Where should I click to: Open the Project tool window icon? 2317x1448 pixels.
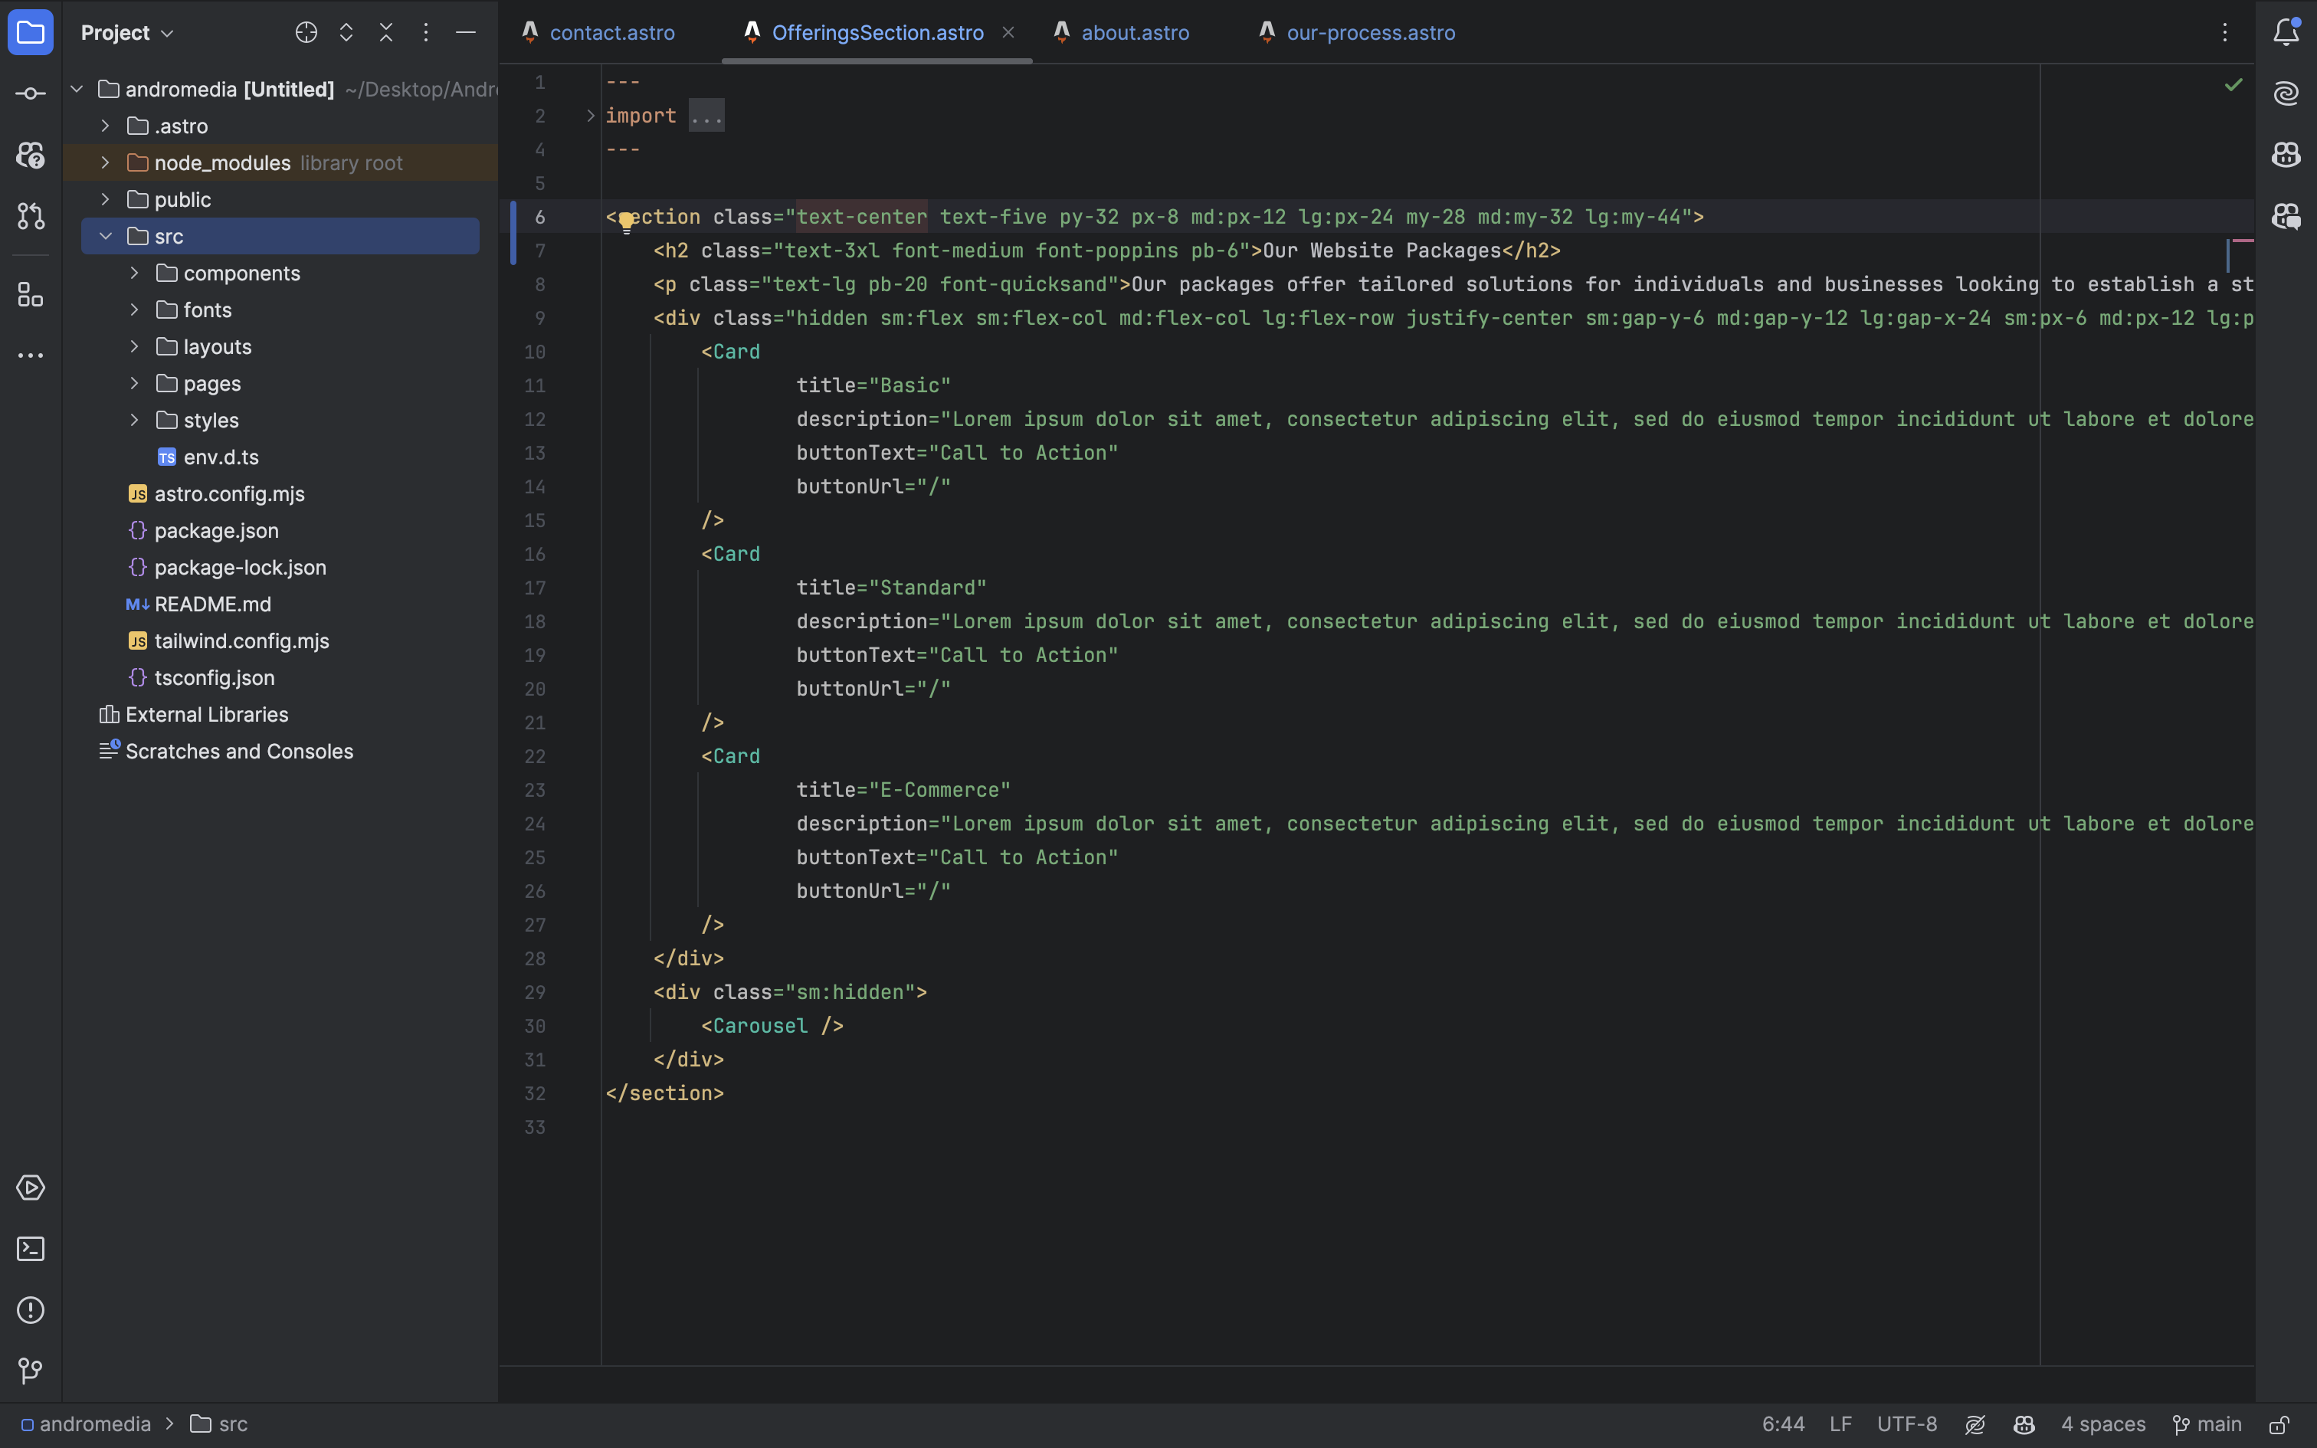click(31, 34)
